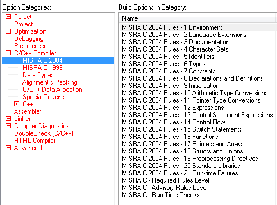Open the Preprocessor category
This screenshot has width=277, height=205.
coord(31,46)
